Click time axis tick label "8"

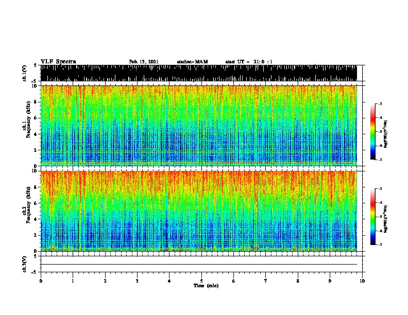298,281
